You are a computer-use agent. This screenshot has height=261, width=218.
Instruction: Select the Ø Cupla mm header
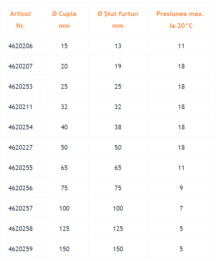pyautogui.click(x=64, y=20)
